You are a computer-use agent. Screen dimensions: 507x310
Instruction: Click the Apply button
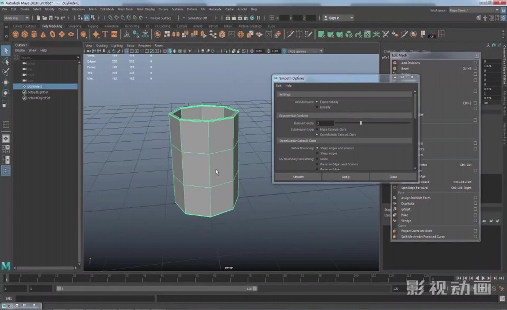coord(345,177)
